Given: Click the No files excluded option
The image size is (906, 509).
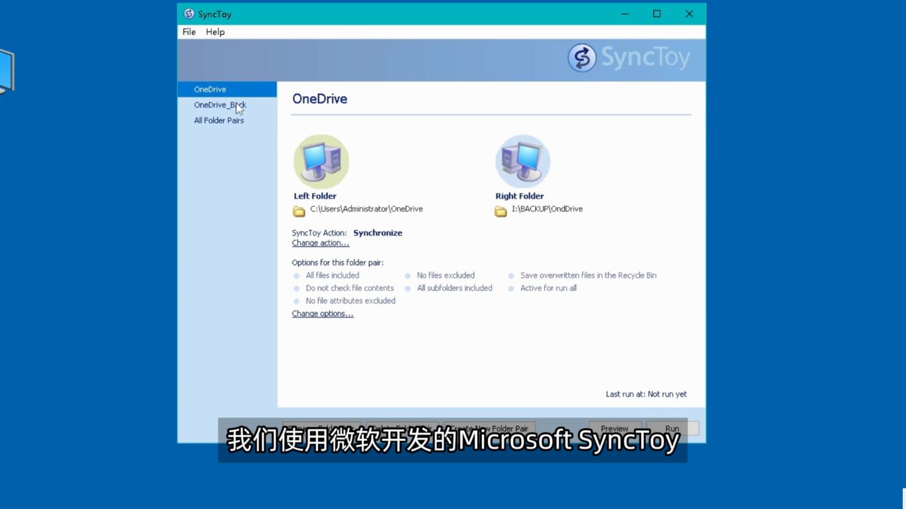Looking at the screenshot, I should [445, 276].
